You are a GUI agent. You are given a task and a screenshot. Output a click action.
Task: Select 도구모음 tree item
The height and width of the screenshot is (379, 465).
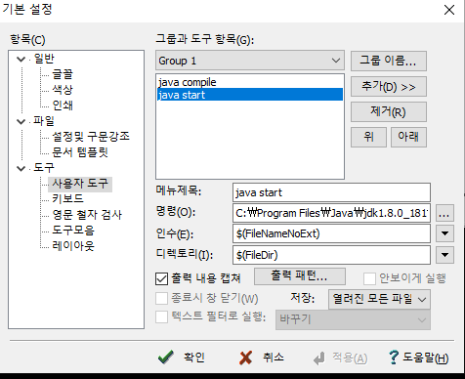click(x=73, y=231)
